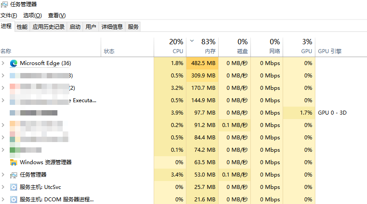The height and width of the screenshot is (204, 367).
Task: Expand the process row using 84.4 MB
Action: click(x=3, y=138)
